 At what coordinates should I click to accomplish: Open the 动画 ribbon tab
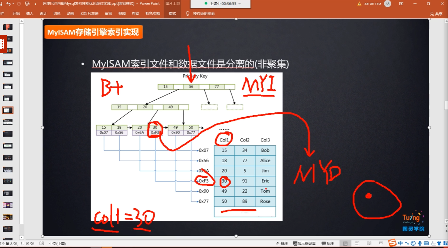[70, 13]
